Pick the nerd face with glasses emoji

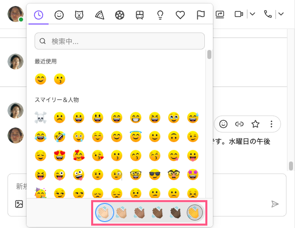point(136,174)
